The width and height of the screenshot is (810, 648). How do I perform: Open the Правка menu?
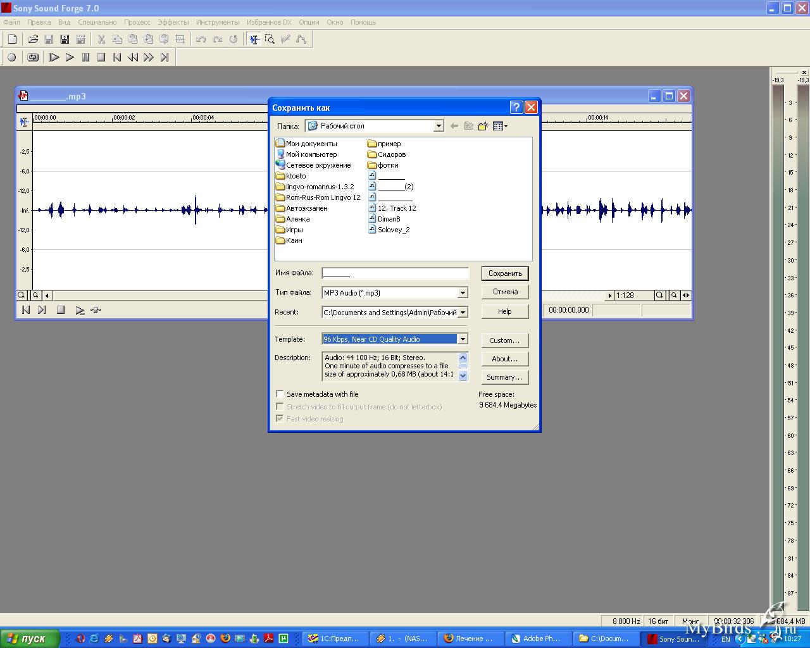(x=39, y=22)
